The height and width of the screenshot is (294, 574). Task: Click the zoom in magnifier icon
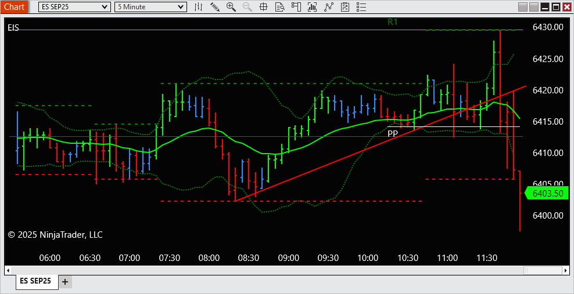(x=231, y=6)
